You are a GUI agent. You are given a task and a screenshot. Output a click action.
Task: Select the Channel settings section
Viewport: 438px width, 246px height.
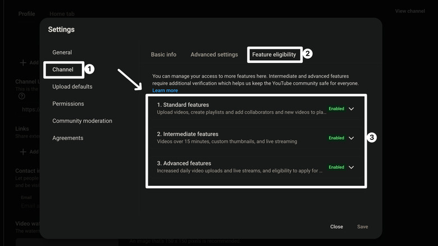[63, 69]
